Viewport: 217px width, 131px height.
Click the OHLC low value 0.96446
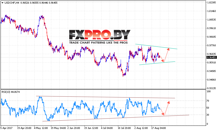44,3
